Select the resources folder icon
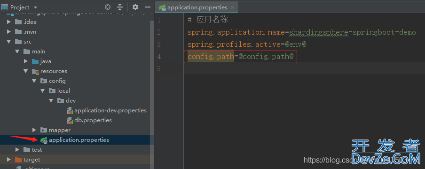This screenshot has width=425, height=169. coord(35,71)
